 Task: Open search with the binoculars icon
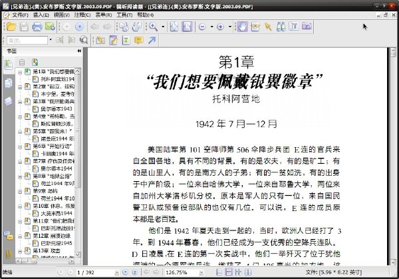[x=281, y=27]
